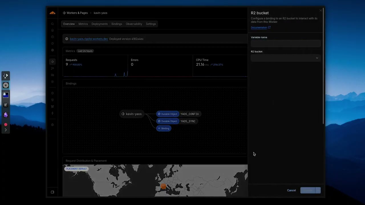Click Workers & Pages breadcrumb
Screen dimensions: 365x205
(x=75, y=13)
